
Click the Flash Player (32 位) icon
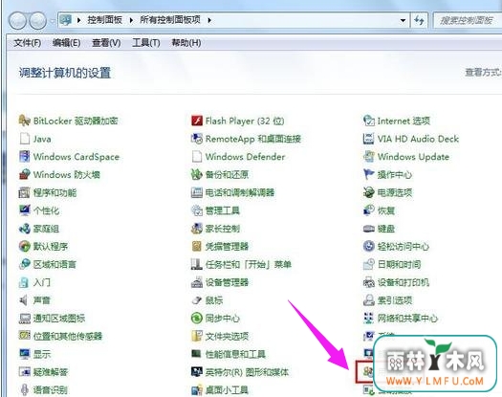pyautogui.click(x=197, y=121)
